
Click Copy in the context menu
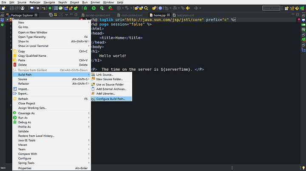(52, 51)
